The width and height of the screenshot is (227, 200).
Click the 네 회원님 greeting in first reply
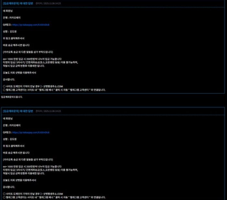[x=7, y=11]
